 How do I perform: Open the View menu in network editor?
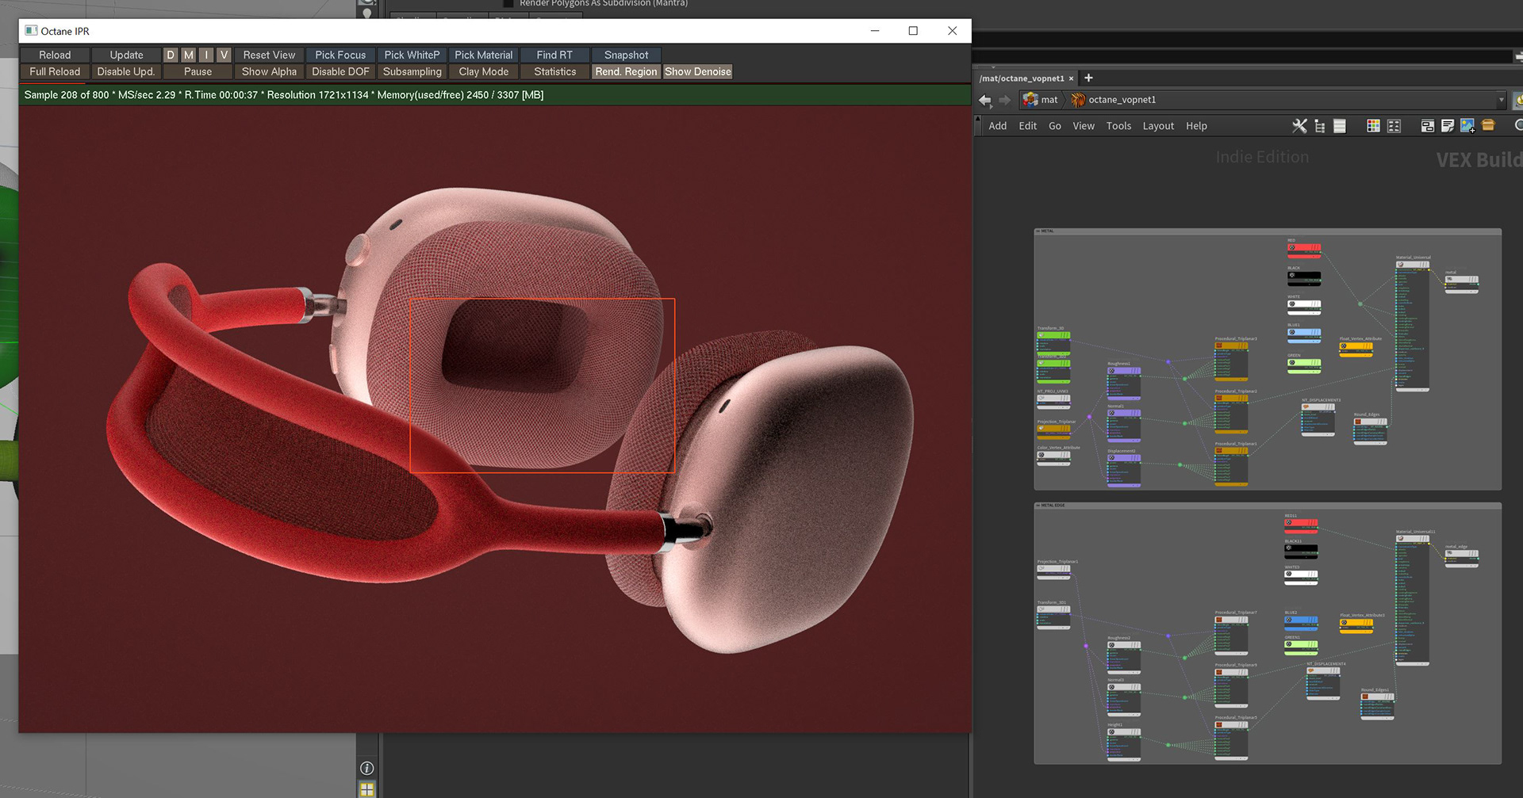click(1084, 126)
